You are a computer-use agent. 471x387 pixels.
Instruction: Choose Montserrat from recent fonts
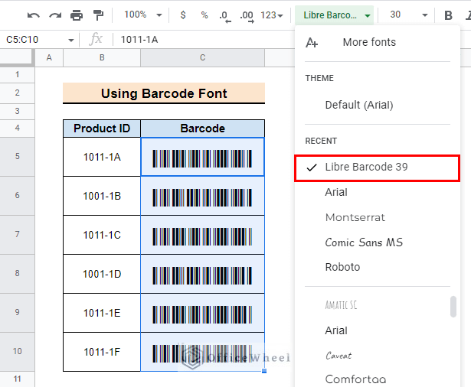click(355, 217)
